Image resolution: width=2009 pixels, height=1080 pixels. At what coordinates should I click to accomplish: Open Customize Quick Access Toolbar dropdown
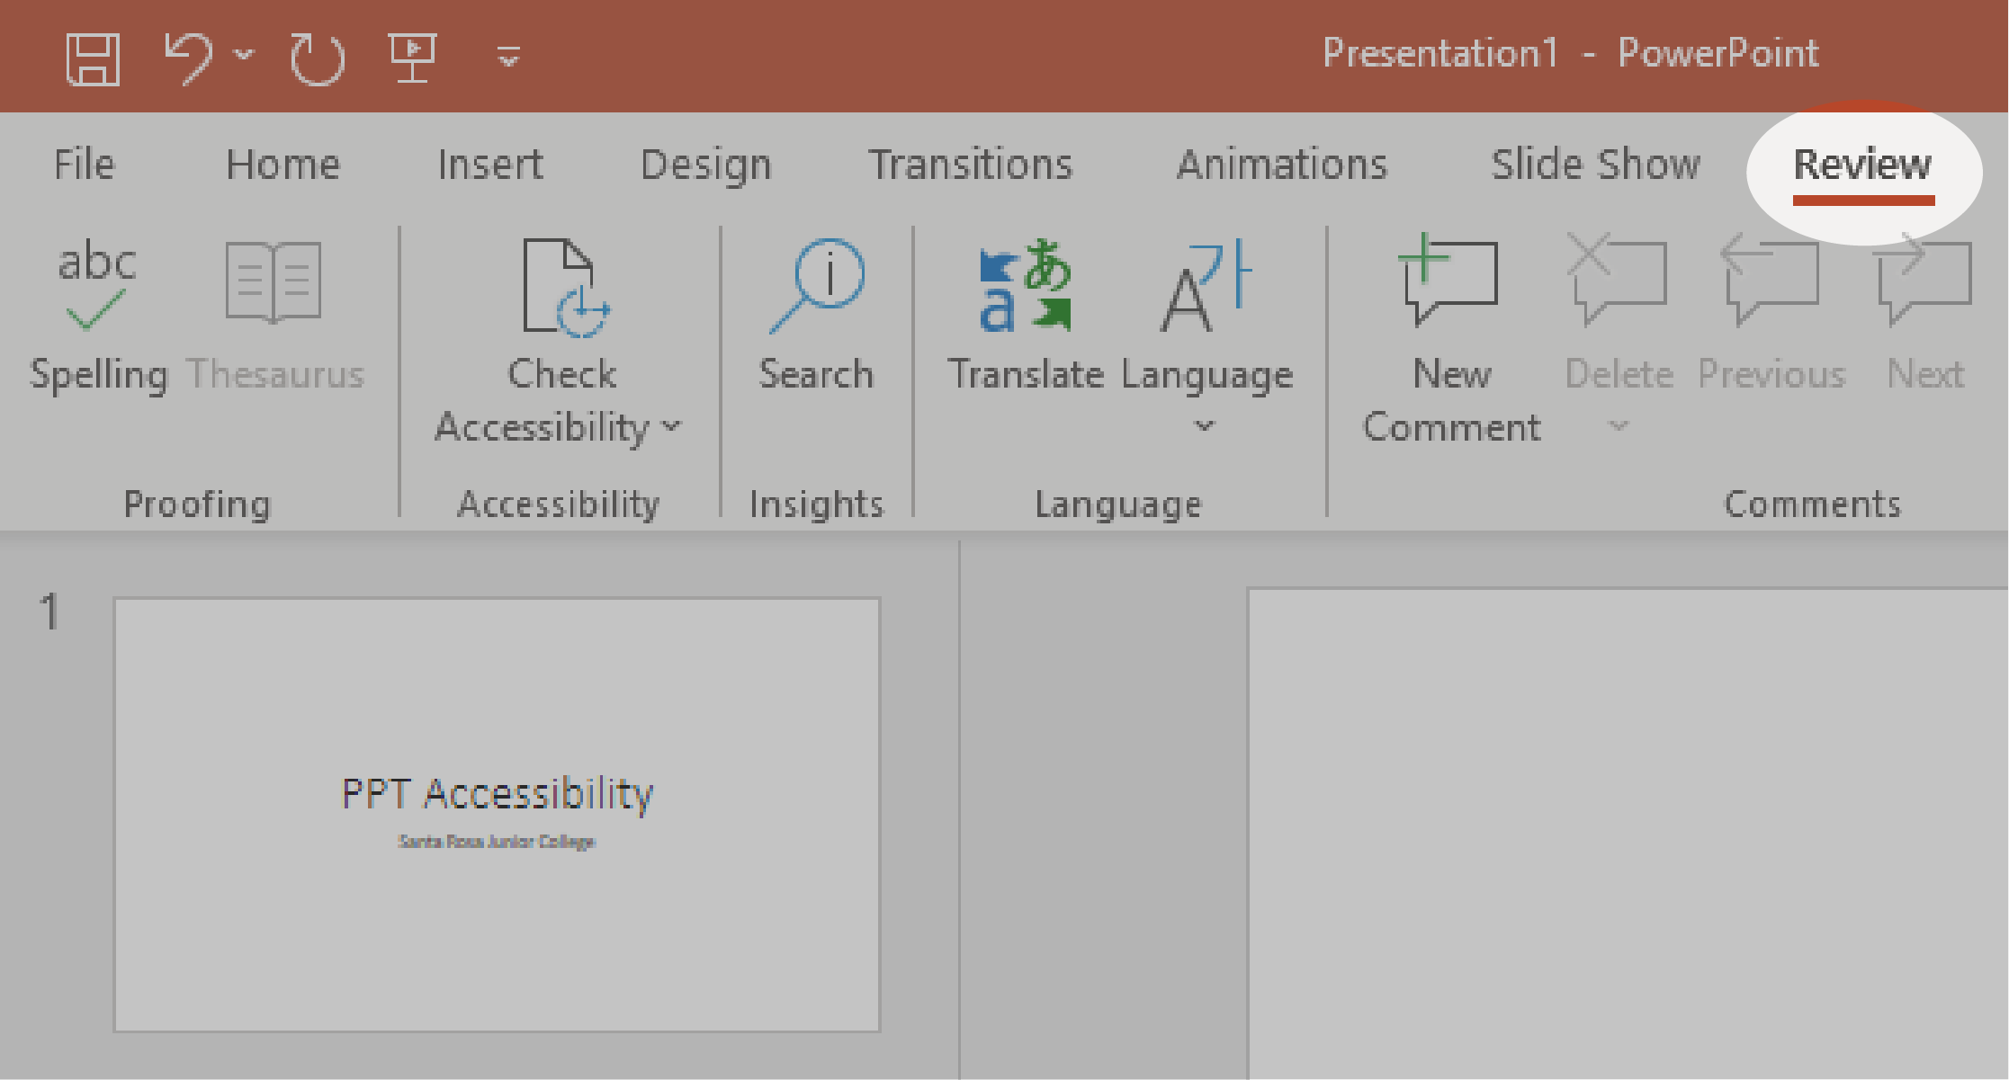[x=508, y=58]
